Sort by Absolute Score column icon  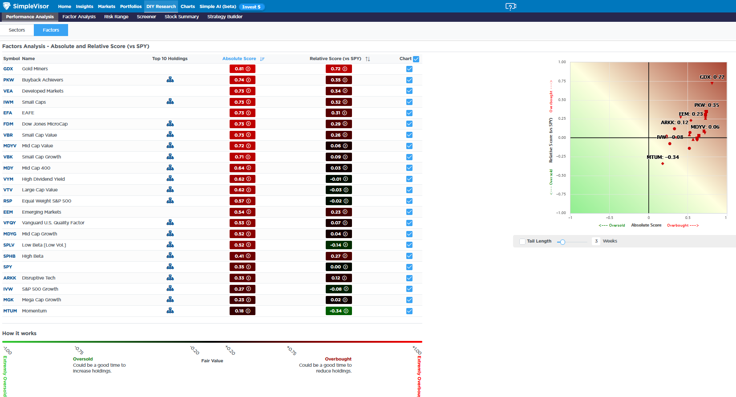click(262, 59)
